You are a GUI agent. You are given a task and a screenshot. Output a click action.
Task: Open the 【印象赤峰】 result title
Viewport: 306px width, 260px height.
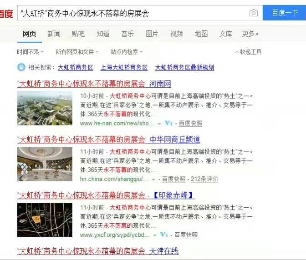106,195
